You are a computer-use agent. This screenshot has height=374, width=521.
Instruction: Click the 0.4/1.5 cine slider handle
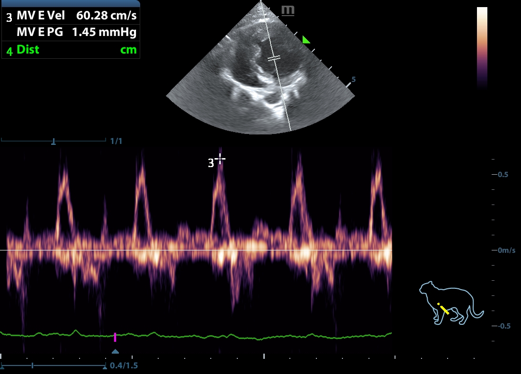point(32,366)
